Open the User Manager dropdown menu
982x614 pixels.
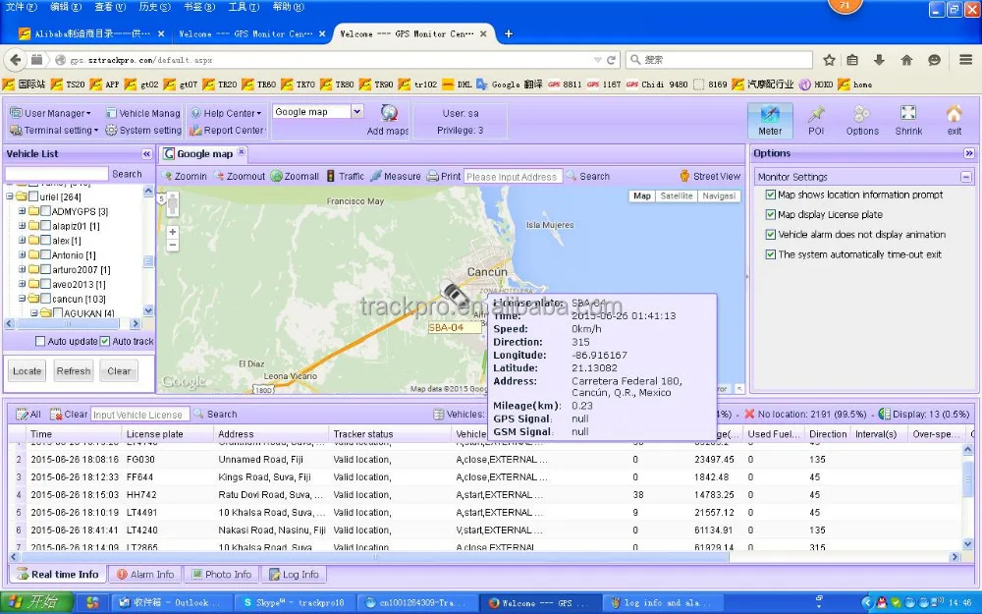pos(53,113)
